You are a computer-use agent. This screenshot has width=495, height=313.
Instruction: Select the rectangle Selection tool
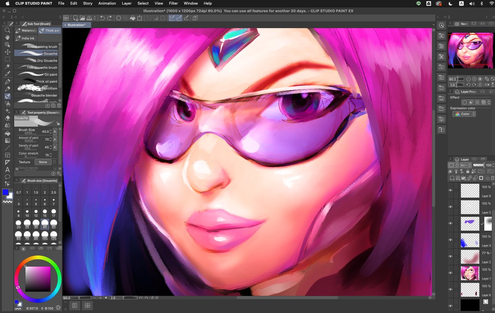click(x=7, y=59)
